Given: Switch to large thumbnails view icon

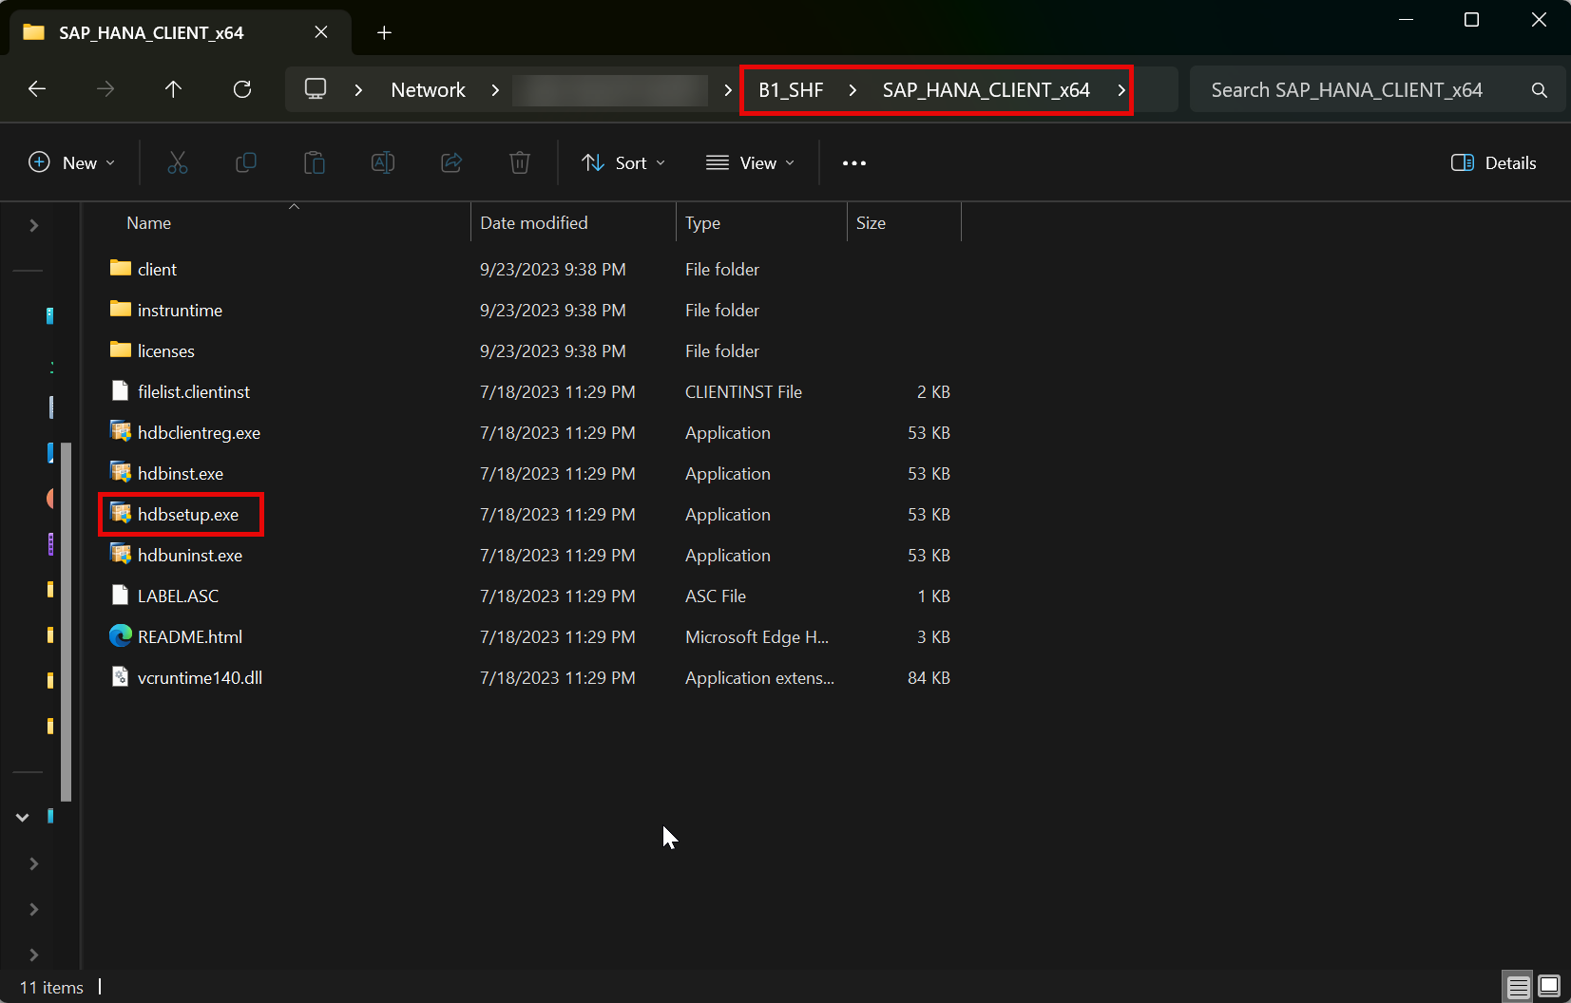Looking at the screenshot, I should point(1549,987).
